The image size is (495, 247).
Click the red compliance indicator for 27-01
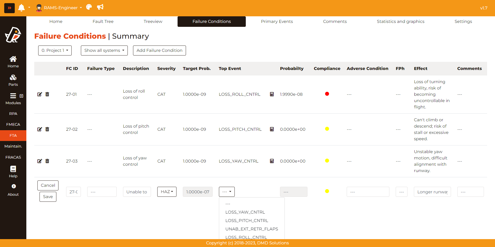[327, 94]
